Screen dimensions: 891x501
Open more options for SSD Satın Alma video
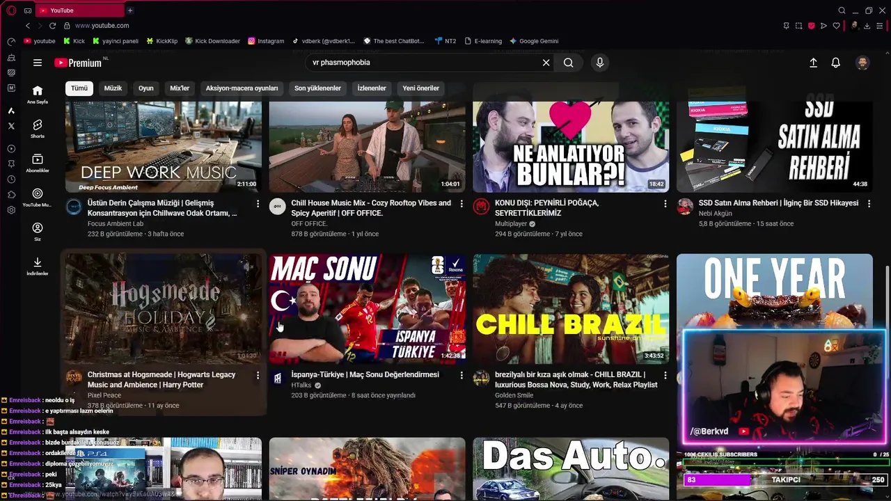point(869,204)
